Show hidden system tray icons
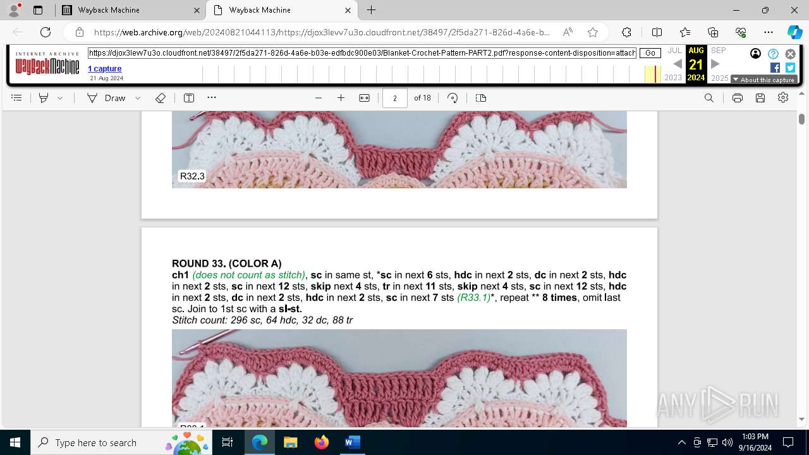 pyautogui.click(x=681, y=442)
